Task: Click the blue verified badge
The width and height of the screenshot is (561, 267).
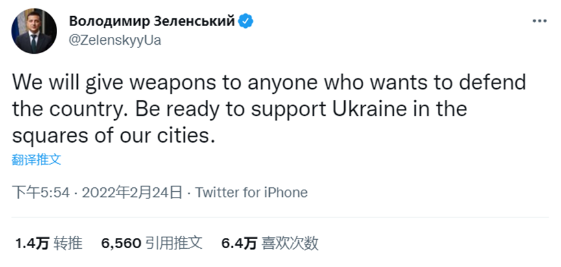Action: (246, 21)
